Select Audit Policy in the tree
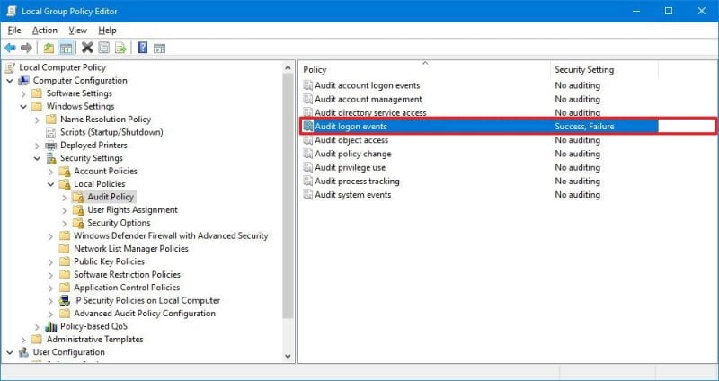The width and height of the screenshot is (719, 381). (111, 197)
